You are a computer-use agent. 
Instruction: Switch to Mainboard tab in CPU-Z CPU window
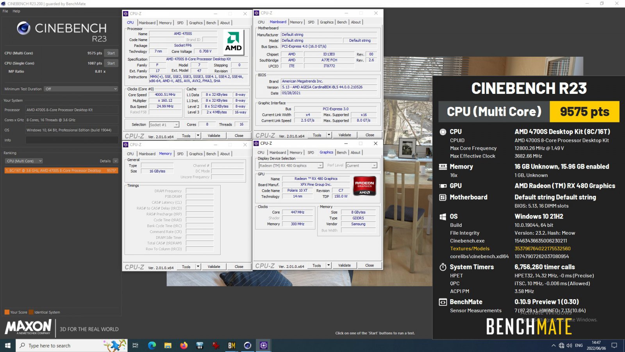[x=147, y=23]
